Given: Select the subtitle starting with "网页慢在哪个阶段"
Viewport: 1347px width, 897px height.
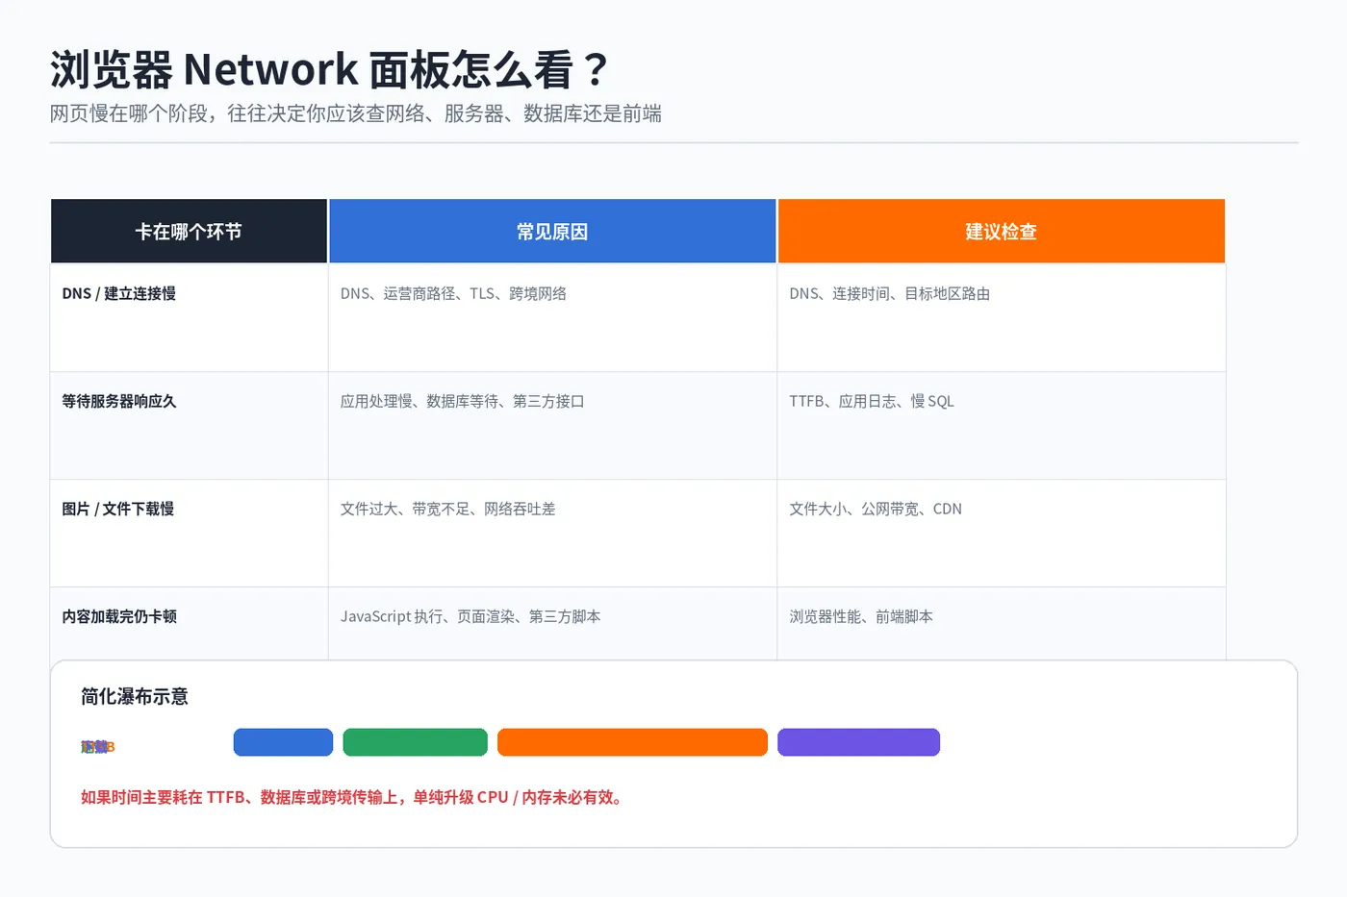Looking at the screenshot, I should click(356, 113).
